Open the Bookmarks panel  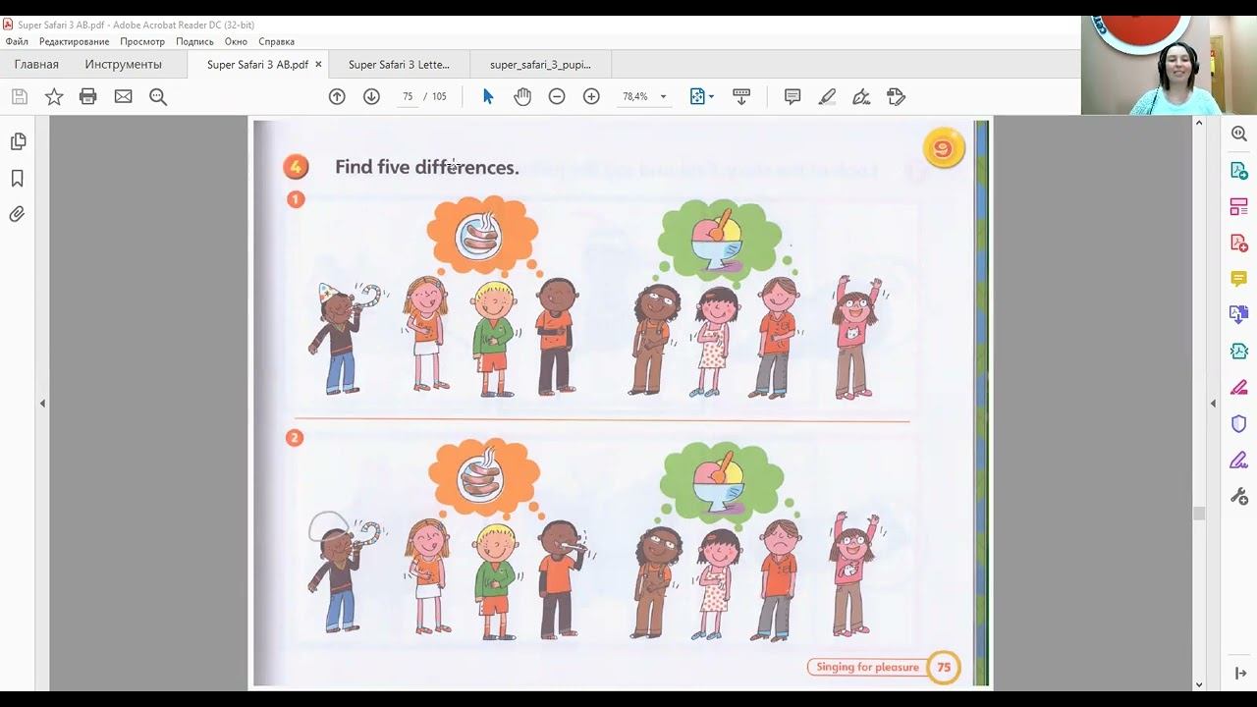(x=18, y=179)
